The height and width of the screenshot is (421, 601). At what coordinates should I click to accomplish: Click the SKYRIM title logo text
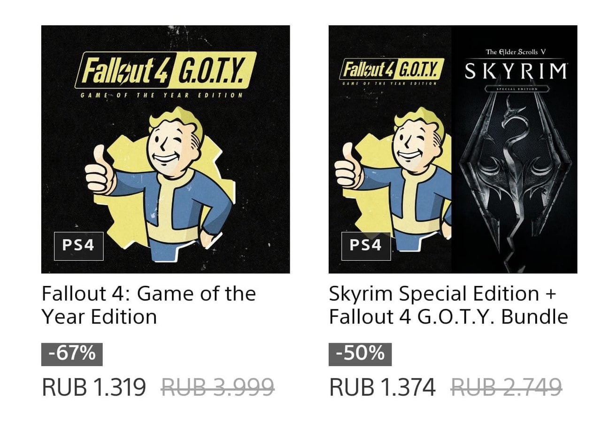pos(515,71)
